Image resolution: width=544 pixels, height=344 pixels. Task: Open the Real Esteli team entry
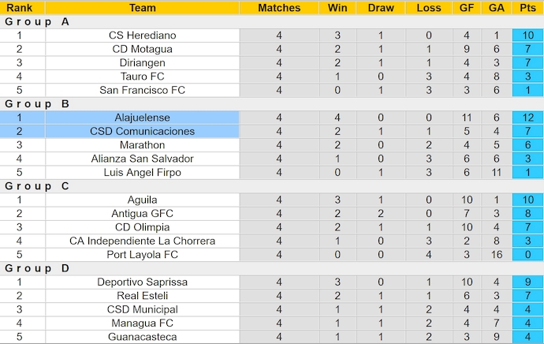tap(142, 296)
